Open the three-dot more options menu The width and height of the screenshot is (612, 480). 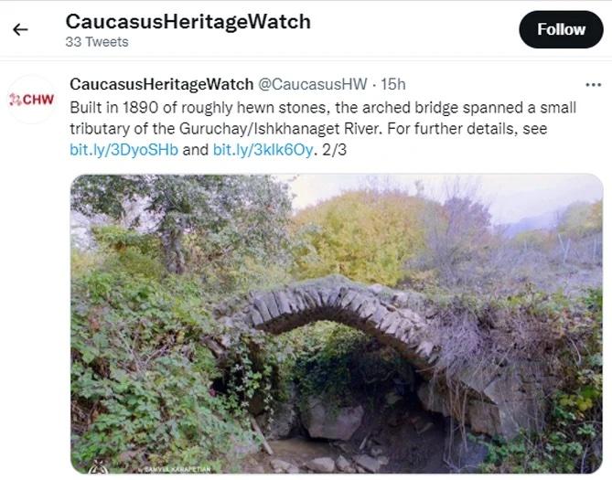594,85
